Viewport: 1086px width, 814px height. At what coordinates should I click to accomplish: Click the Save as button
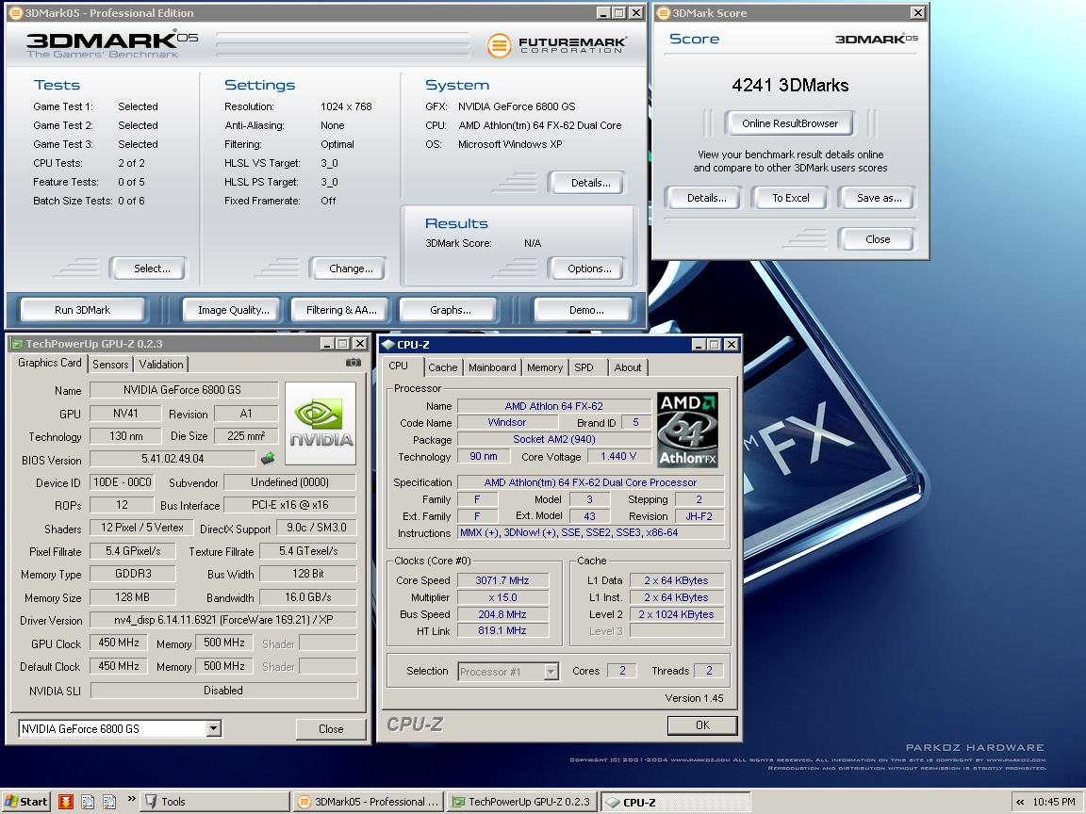879,198
